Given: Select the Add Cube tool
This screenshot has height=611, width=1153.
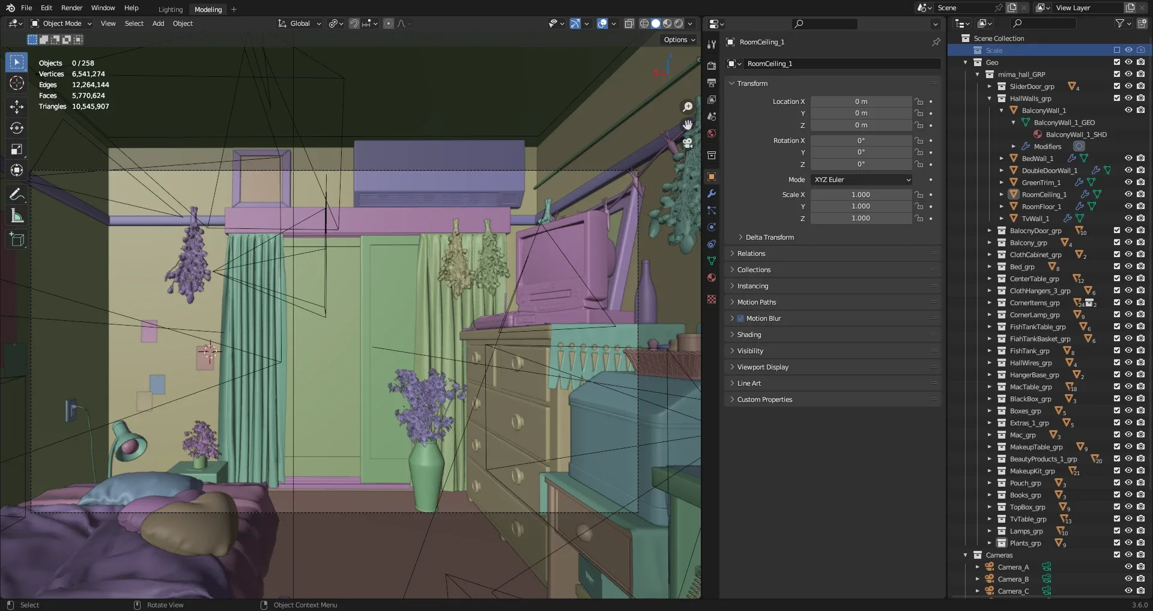Looking at the screenshot, I should click(x=17, y=239).
